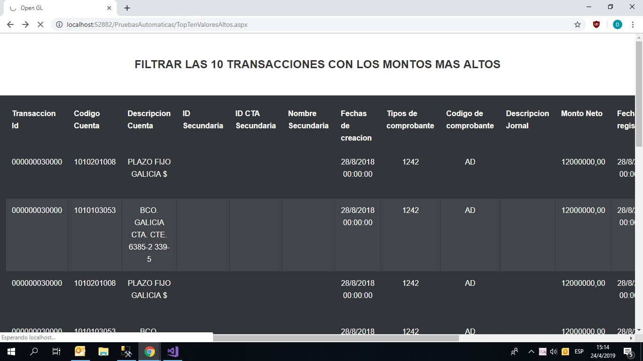The image size is (643, 361).
Task: Click the Descripcion Jornal column header
Action: point(527,119)
